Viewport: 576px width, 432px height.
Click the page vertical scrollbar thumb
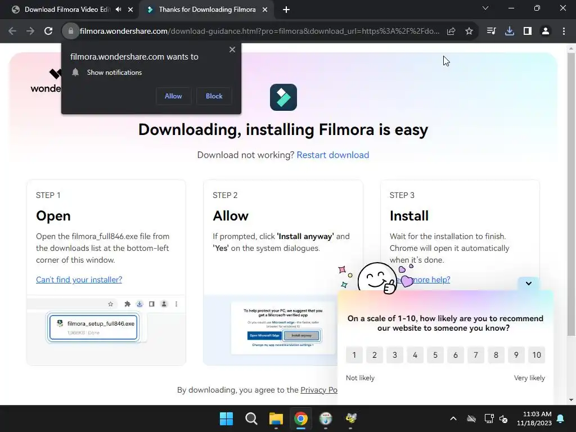pyautogui.click(x=571, y=194)
